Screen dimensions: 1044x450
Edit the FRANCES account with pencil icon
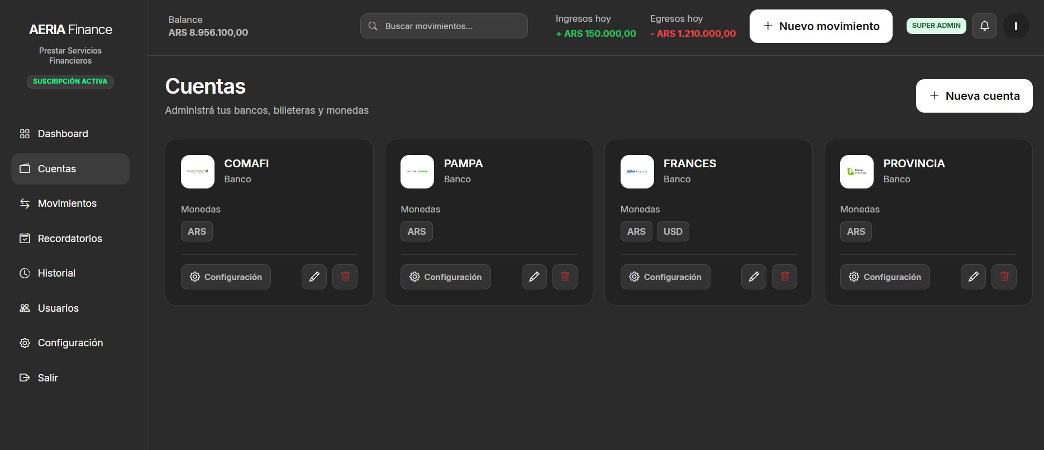tap(754, 277)
